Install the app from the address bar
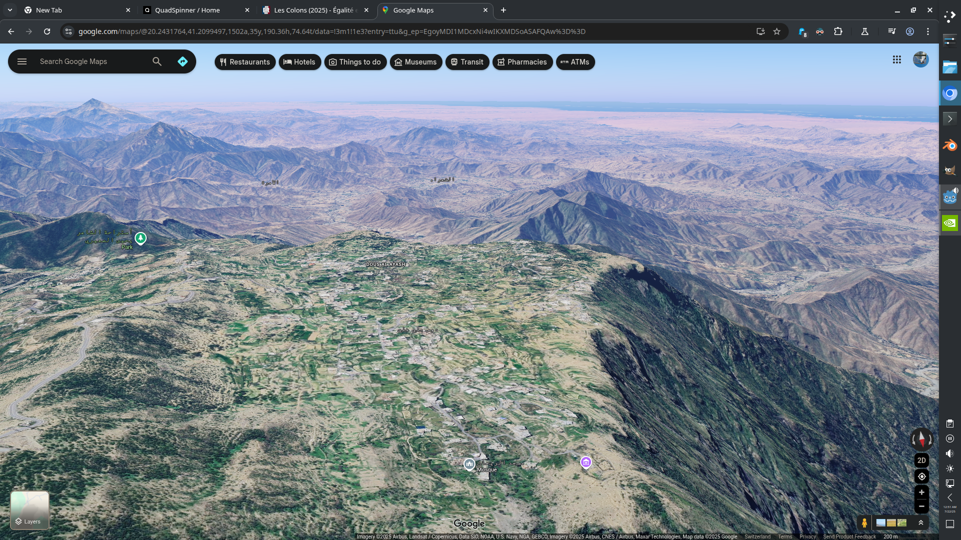961x540 pixels. (760, 31)
